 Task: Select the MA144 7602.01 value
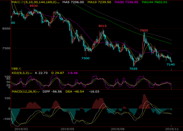(154, 2)
